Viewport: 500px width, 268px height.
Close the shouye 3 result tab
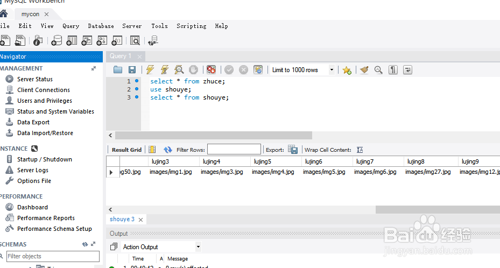click(x=140, y=220)
